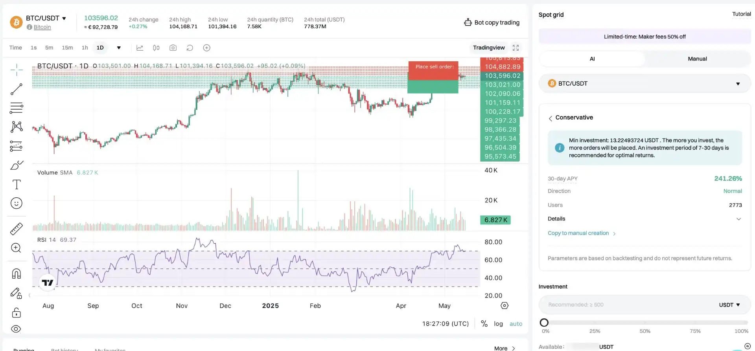This screenshot has width=755, height=351.
Task: Select the trend line drawing tool
Action: click(x=16, y=89)
